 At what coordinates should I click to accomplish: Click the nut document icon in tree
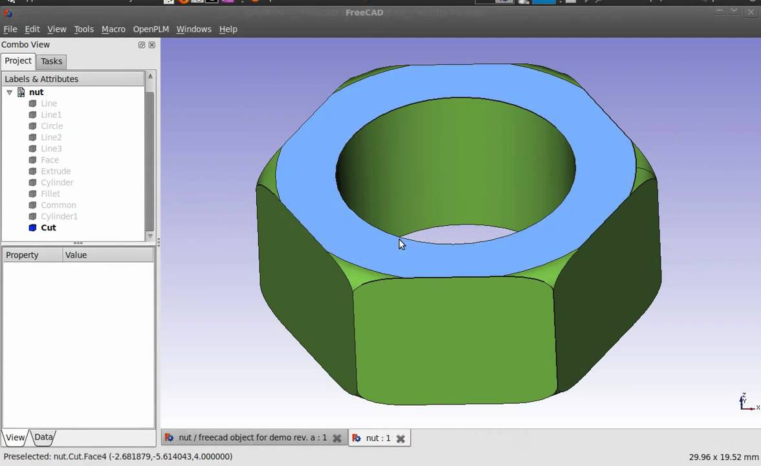coord(21,93)
